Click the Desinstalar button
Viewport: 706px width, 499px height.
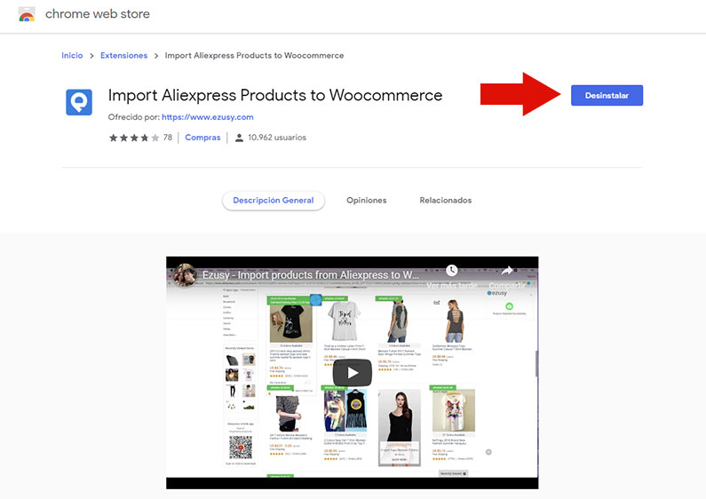(x=607, y=96)
